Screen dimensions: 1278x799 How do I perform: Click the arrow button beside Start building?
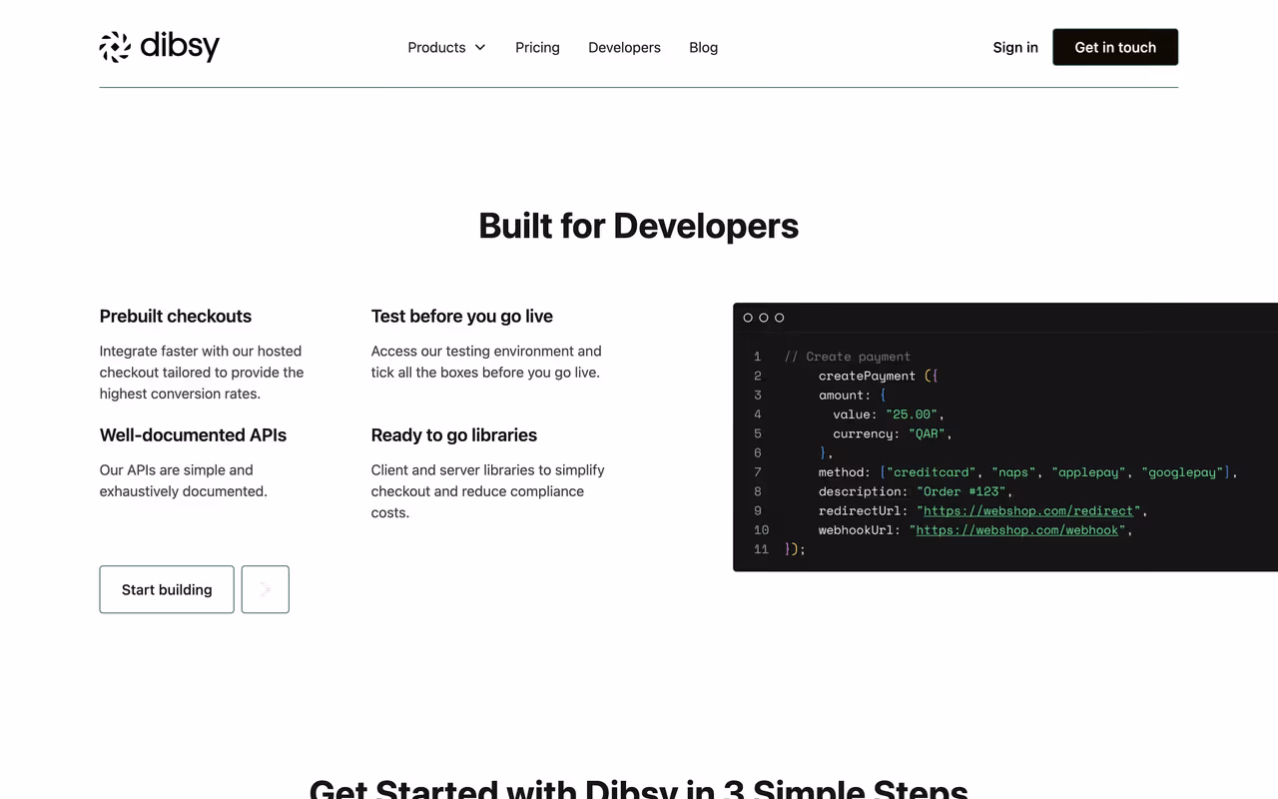tap(266, 589)
